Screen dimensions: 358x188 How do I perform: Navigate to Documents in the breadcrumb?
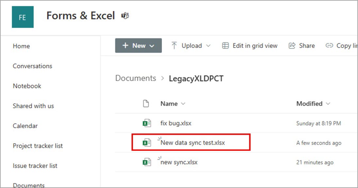tap(136, 78)
